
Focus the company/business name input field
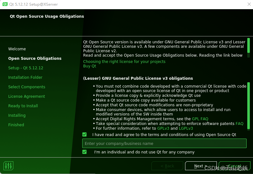164,143
